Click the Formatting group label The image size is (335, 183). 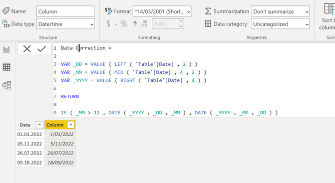point(149,37)
